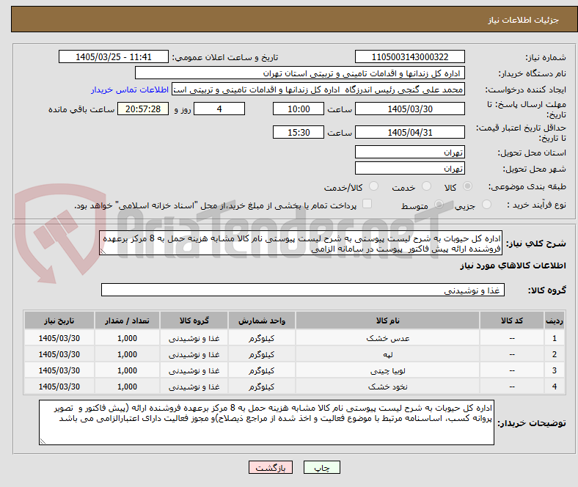Click the تاریخ نیاز column header
The width and height of the screenshot is (578, 487).
[x=59, y=321]
